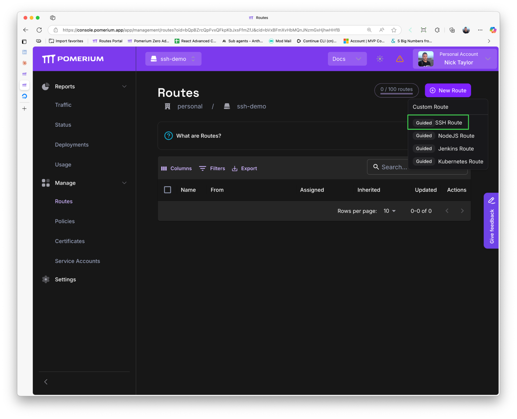The image size is (517, 419).
Task: Click the New Route button
Action: tap(448, 90)
